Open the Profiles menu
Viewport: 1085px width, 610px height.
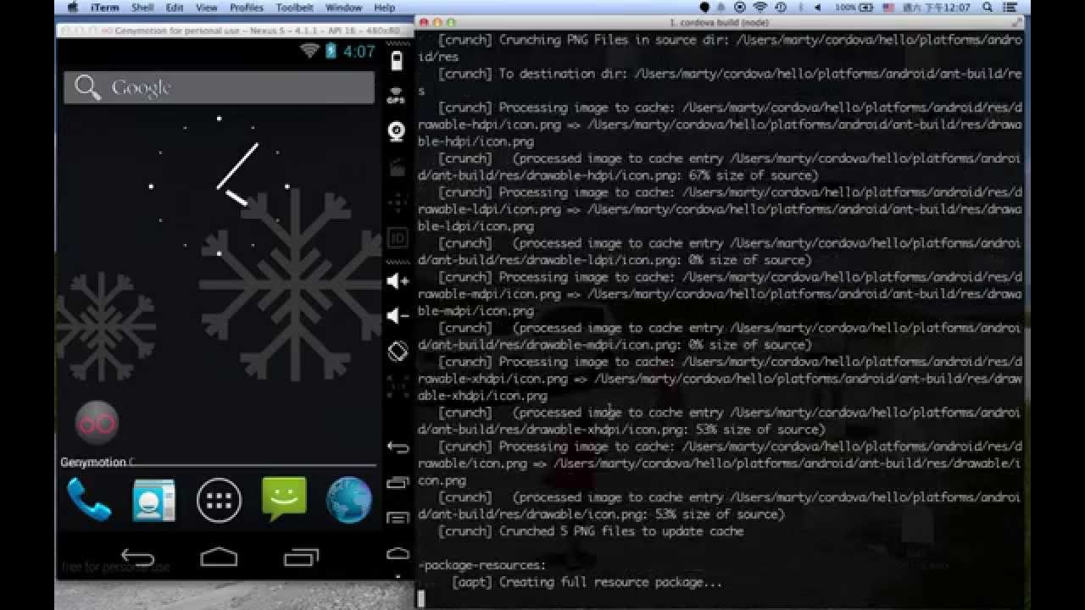[246, 8]
